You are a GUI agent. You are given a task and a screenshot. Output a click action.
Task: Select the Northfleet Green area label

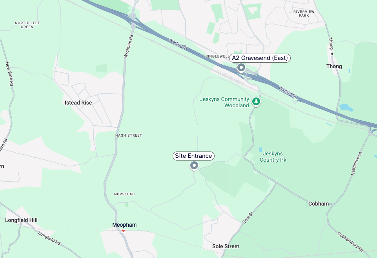point(27,25)
